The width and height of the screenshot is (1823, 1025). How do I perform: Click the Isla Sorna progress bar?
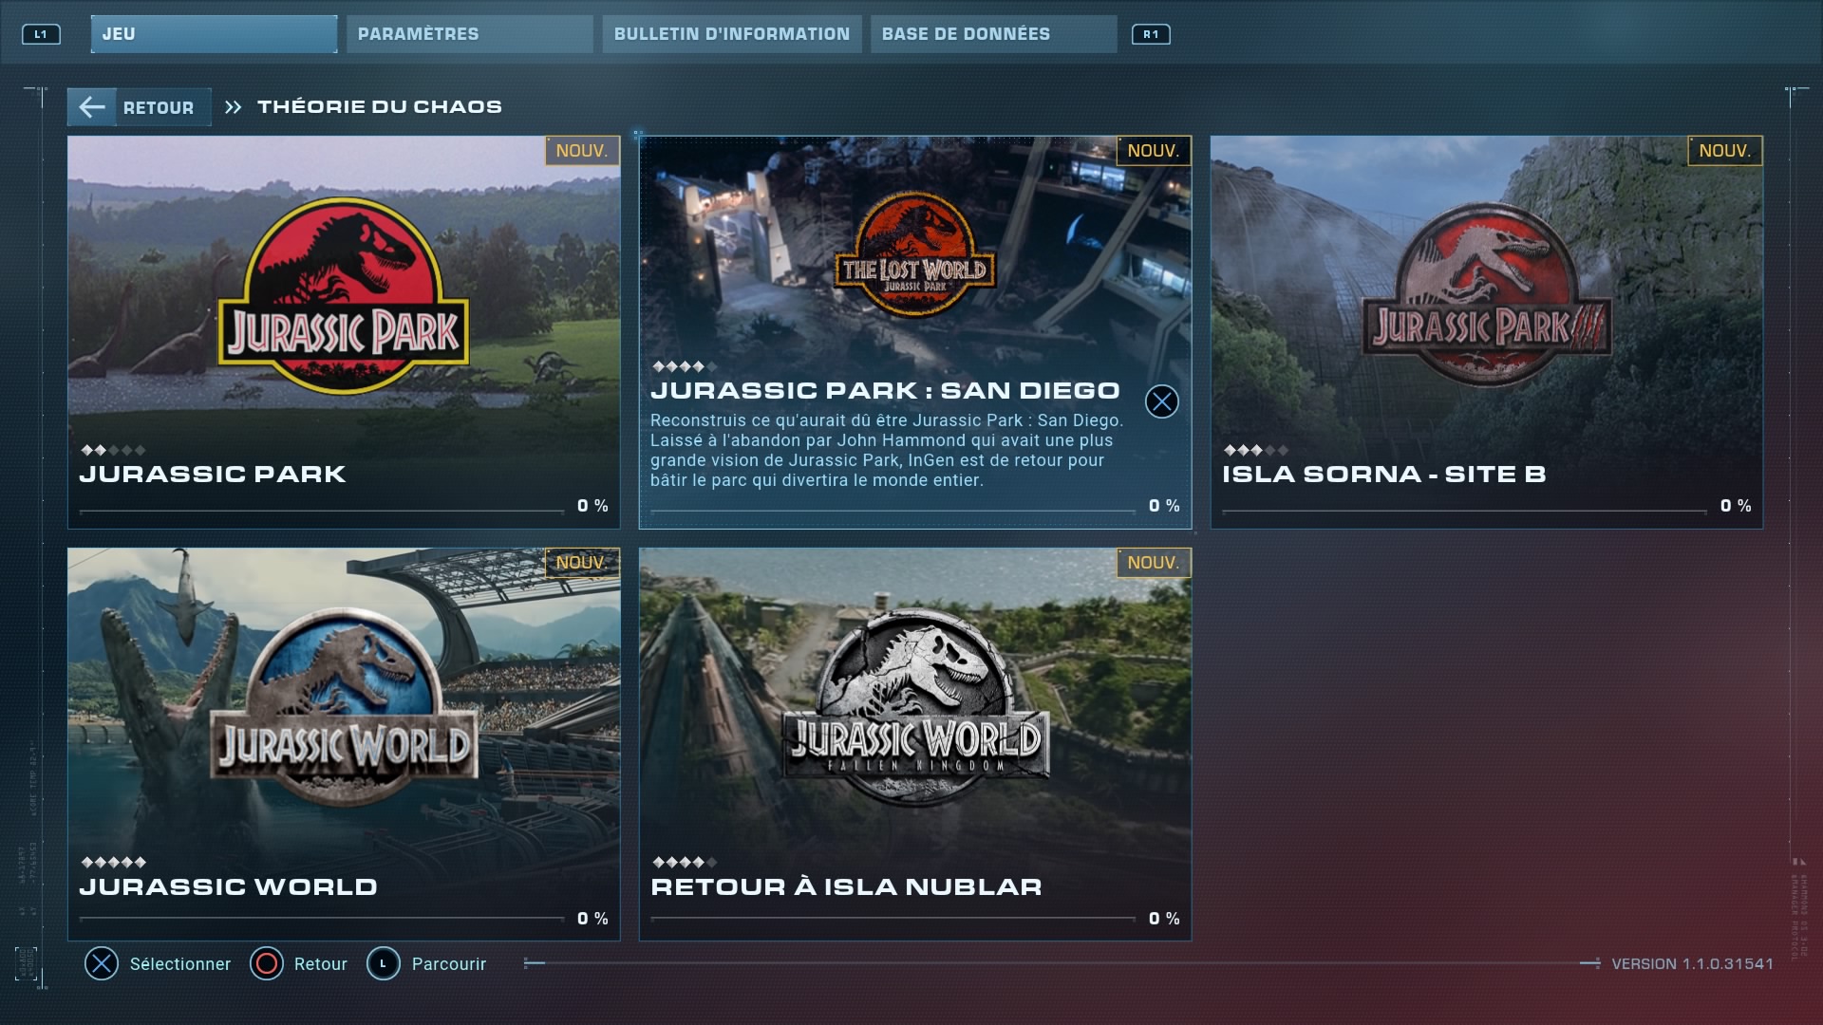pos(1465,512)
